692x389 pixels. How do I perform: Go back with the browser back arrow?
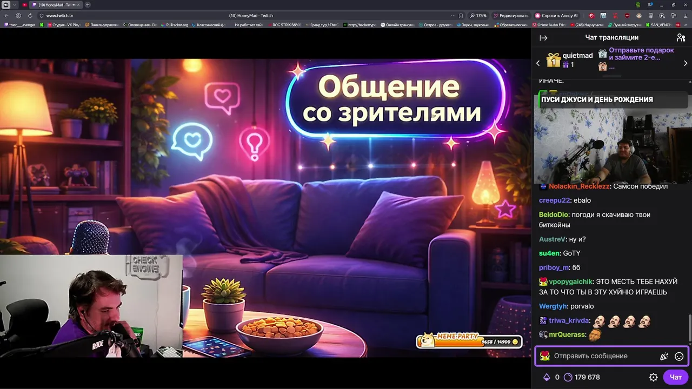pyautogui.click(x=6, y=16)
